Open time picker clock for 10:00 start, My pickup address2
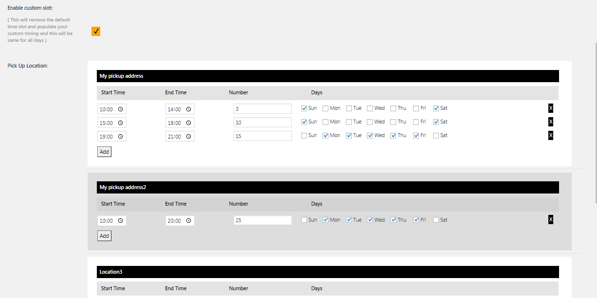 click(x=120, y=221)
